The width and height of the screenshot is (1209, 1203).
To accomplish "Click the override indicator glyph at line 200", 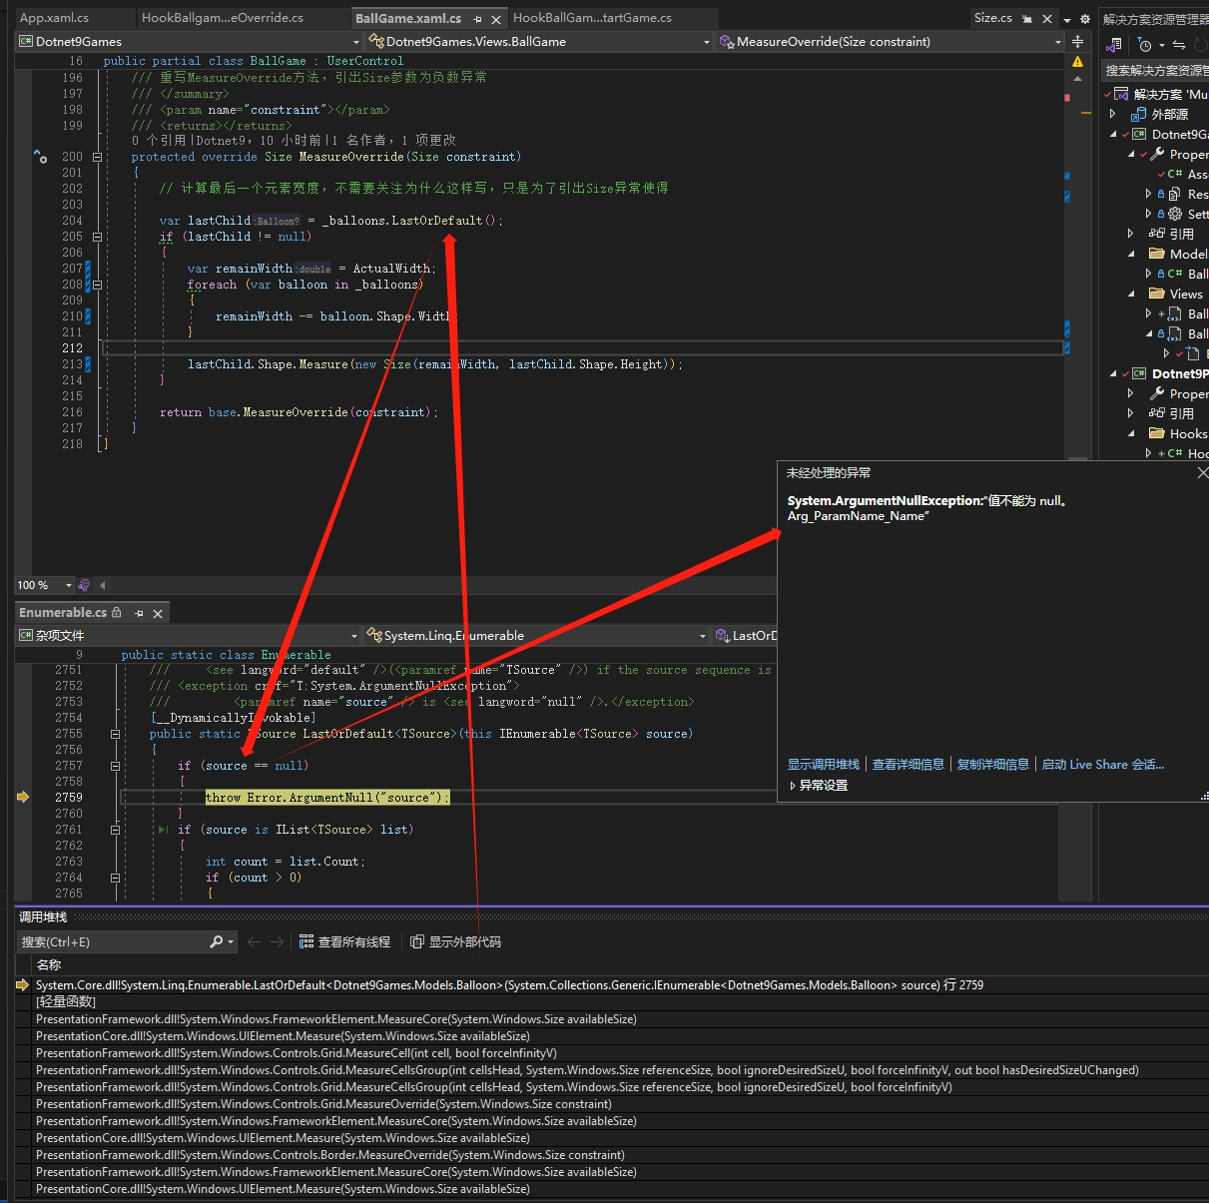I will (x=40, y=157).
